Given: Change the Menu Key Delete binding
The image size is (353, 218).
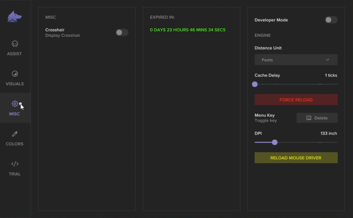Looking at the screenshot, I should [317, 118].
